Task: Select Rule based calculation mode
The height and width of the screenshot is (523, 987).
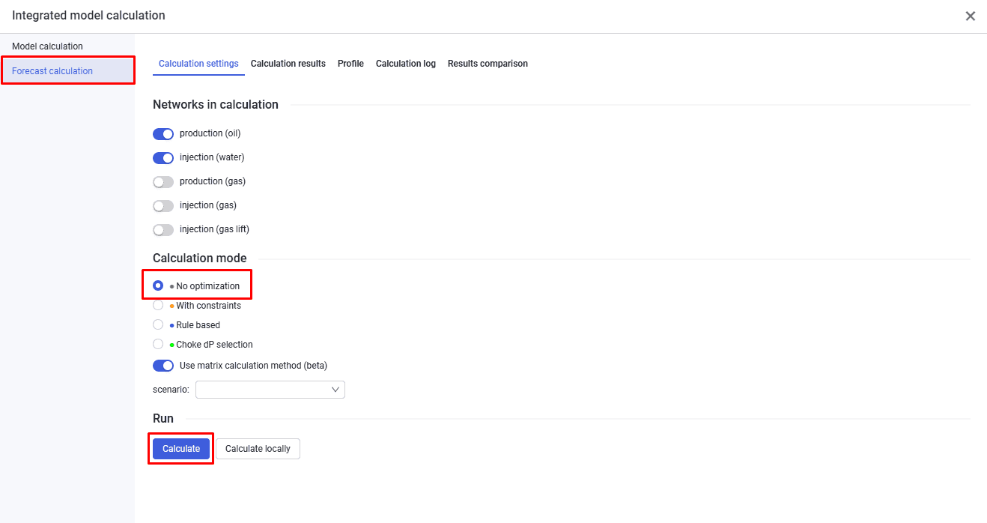Action: 158,324
